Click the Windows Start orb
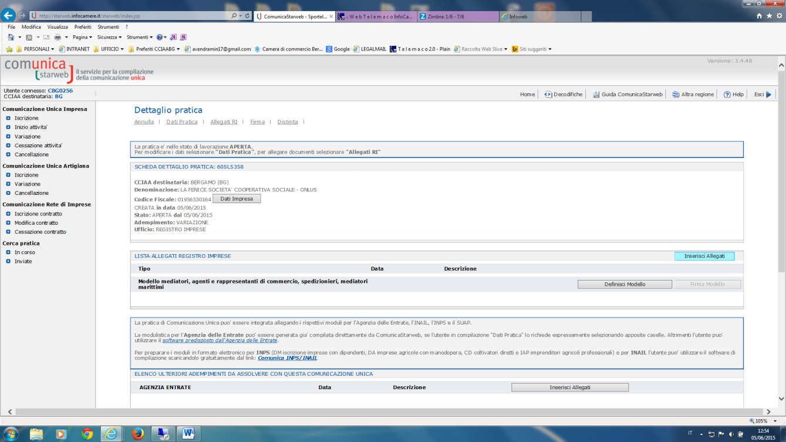Viewport: 786px width, 442px height. pyautogui.click(x=11, y=434)
